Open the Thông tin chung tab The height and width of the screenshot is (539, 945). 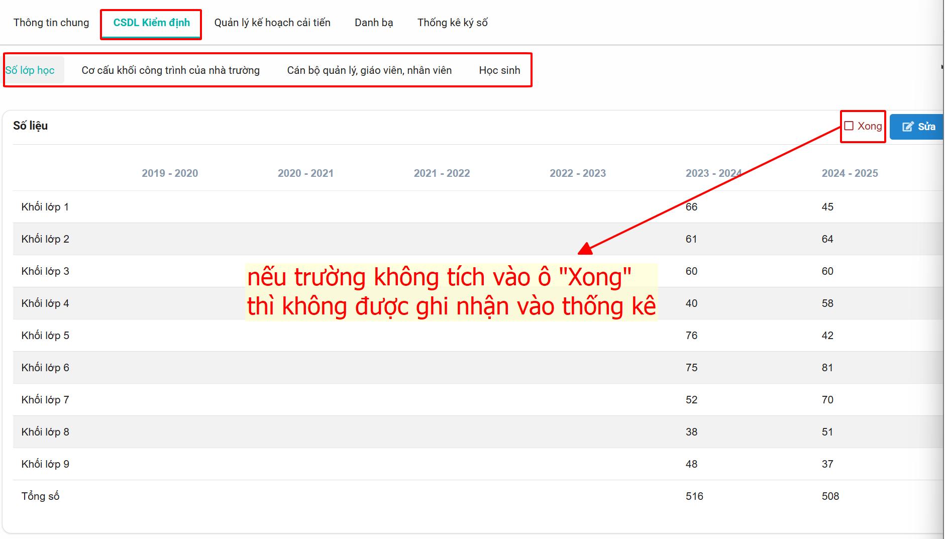(x=51, y=23)
